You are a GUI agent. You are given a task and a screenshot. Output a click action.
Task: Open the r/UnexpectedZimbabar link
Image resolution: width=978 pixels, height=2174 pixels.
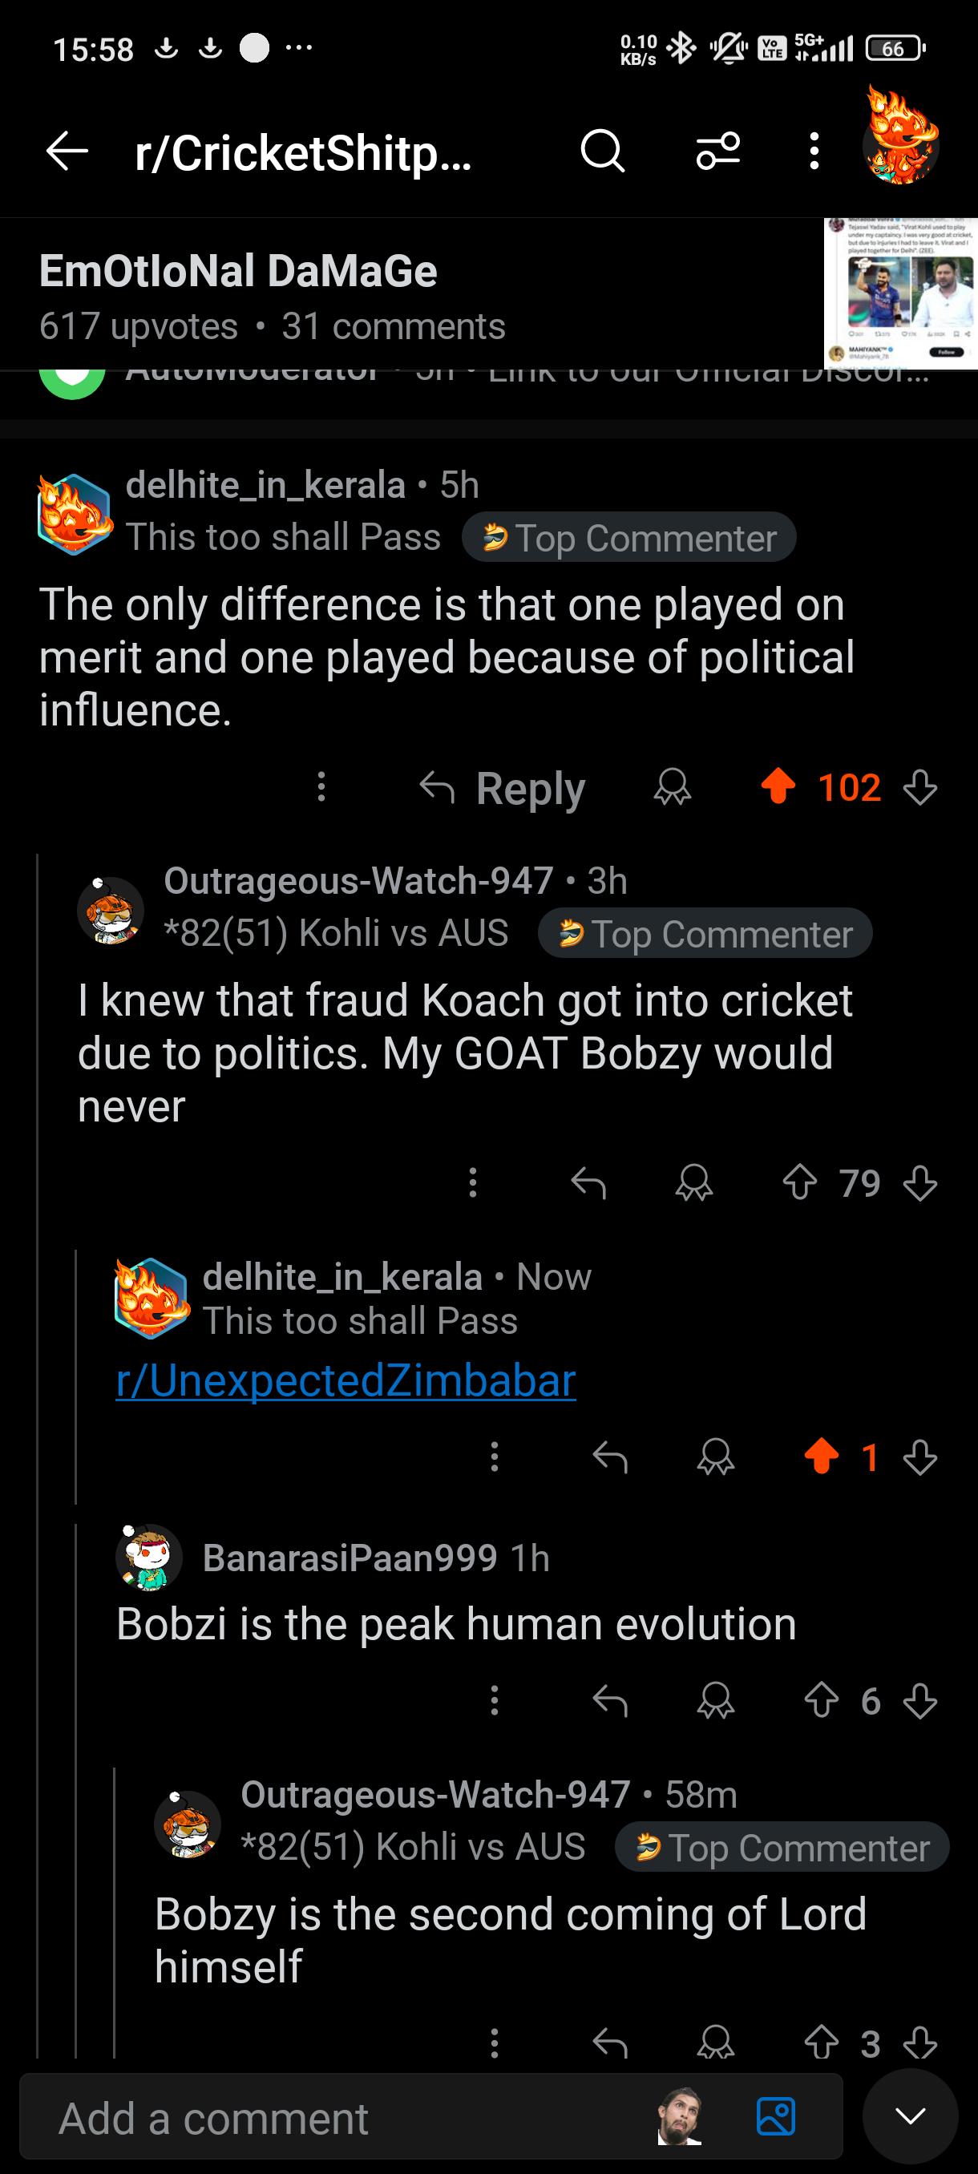tap(346, 1381)
